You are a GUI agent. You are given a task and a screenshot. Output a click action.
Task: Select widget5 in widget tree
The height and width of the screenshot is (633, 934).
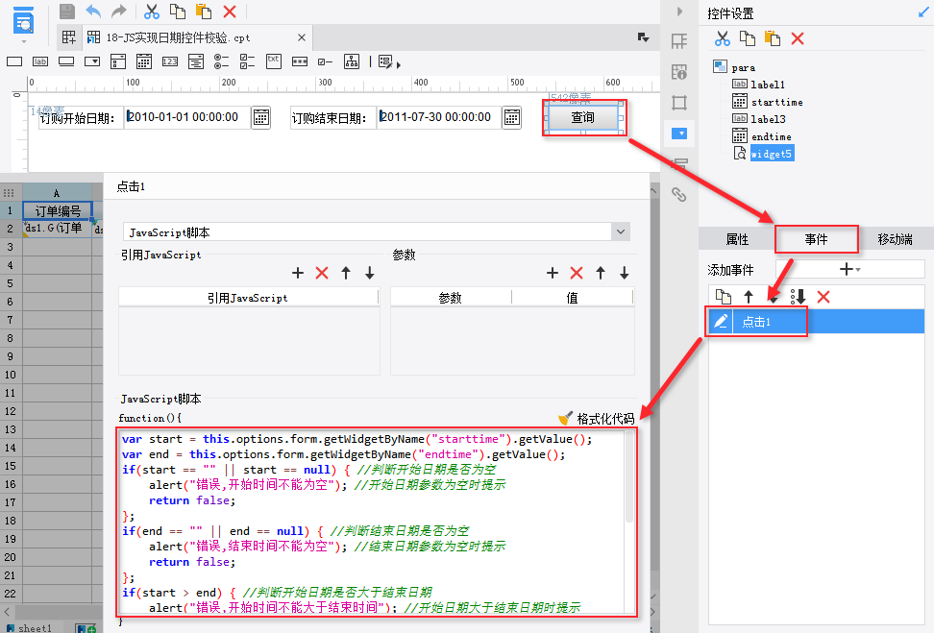(772, 154)
